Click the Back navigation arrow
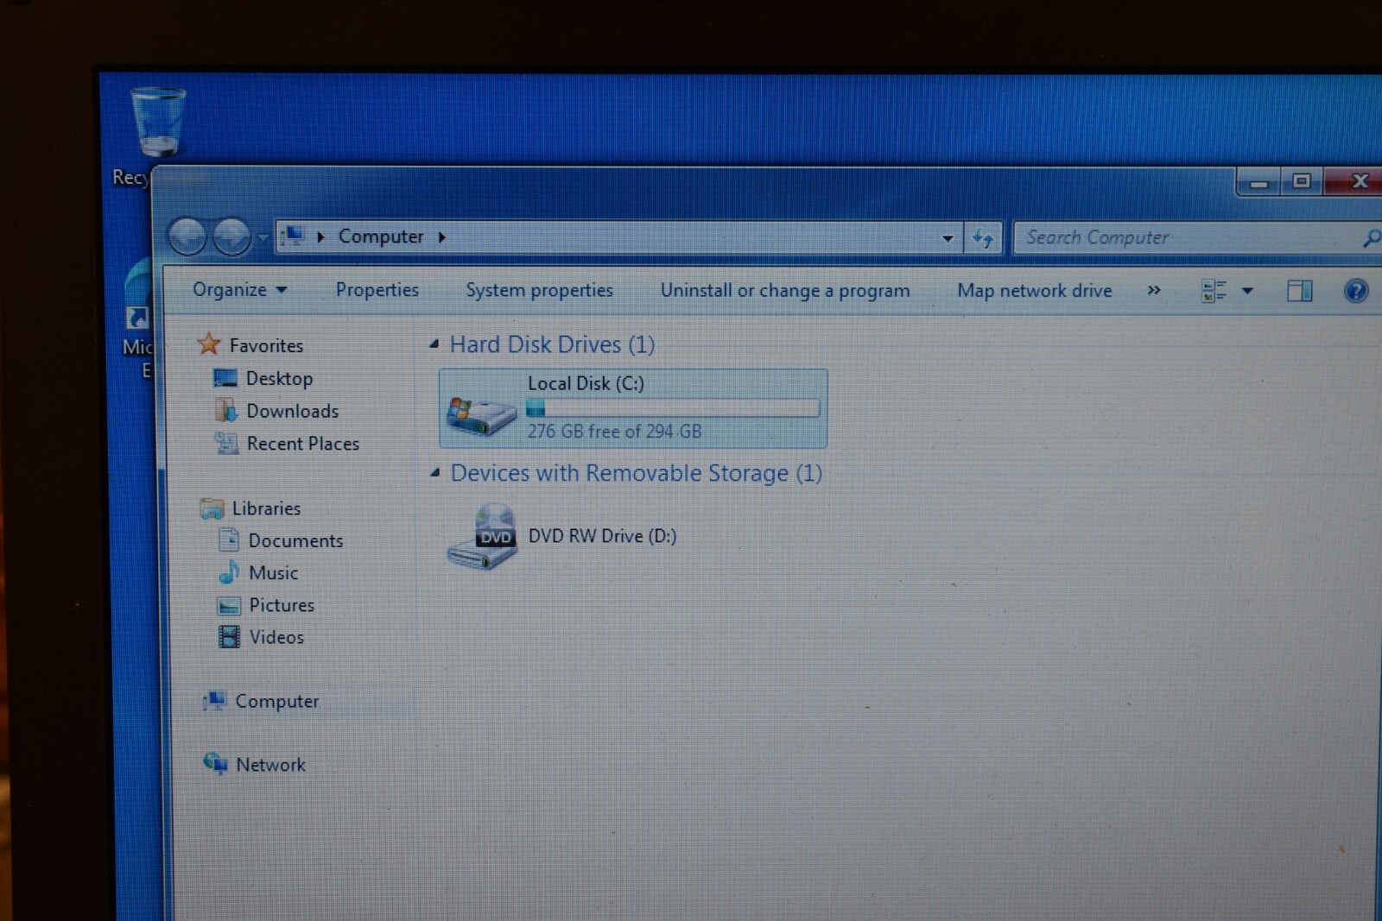 point(187,237)
